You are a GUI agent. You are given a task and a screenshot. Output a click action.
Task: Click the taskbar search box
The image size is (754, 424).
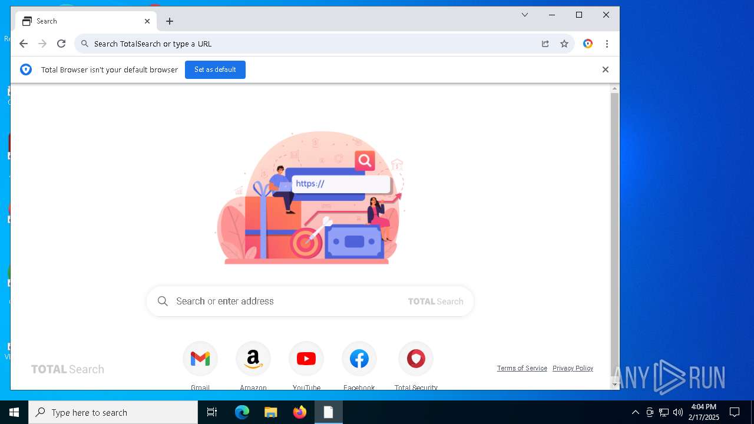[x=113, y=412]
